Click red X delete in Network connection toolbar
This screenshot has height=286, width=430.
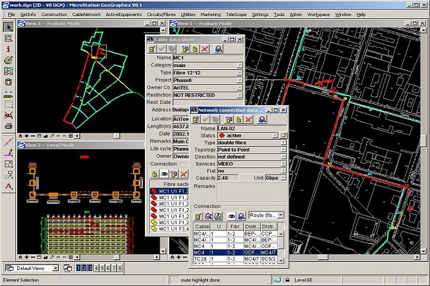click(248, 119)
